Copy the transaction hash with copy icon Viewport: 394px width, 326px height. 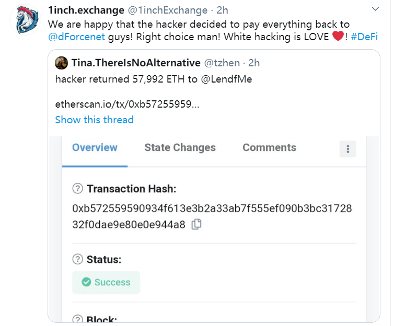[x=196, y=225]
